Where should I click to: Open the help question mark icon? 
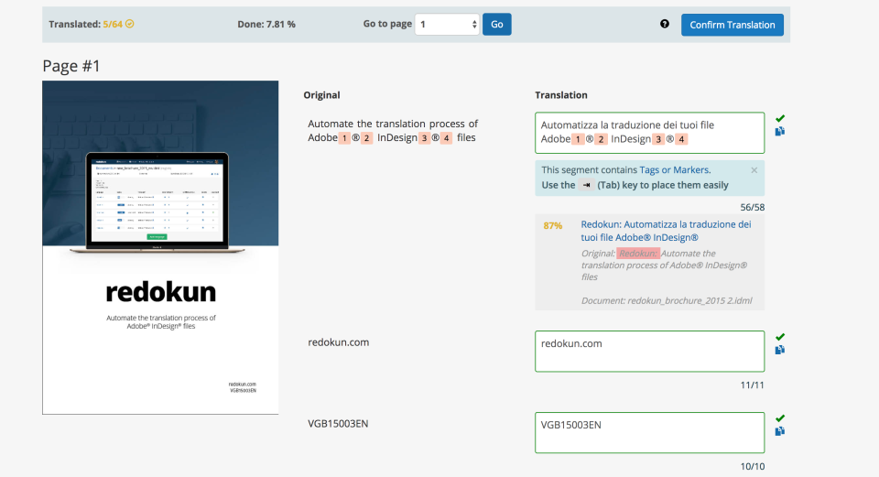[x=665, y=24]
